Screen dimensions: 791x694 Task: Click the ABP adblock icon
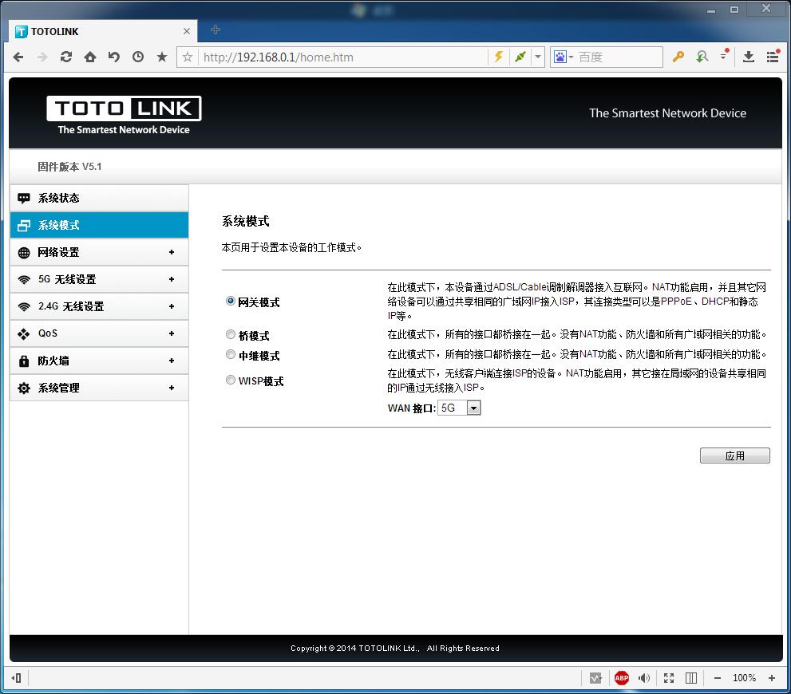(621, 678)
